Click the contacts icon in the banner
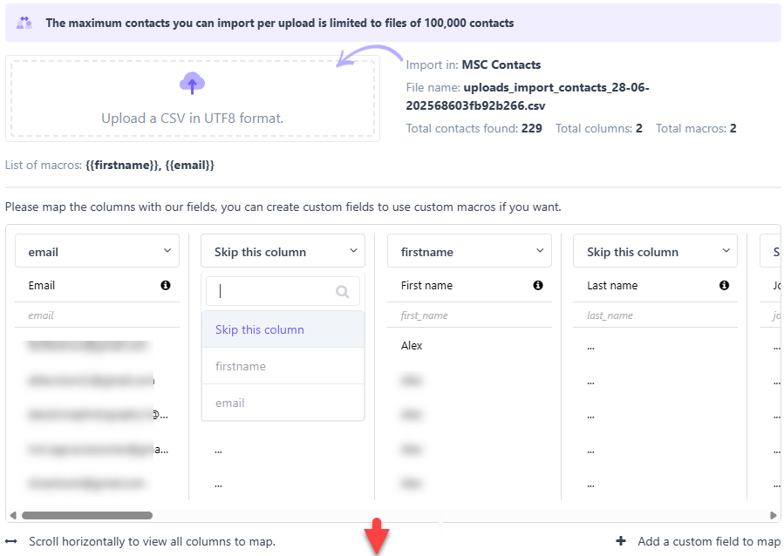784x556 pixels. [x=24, y=23]
